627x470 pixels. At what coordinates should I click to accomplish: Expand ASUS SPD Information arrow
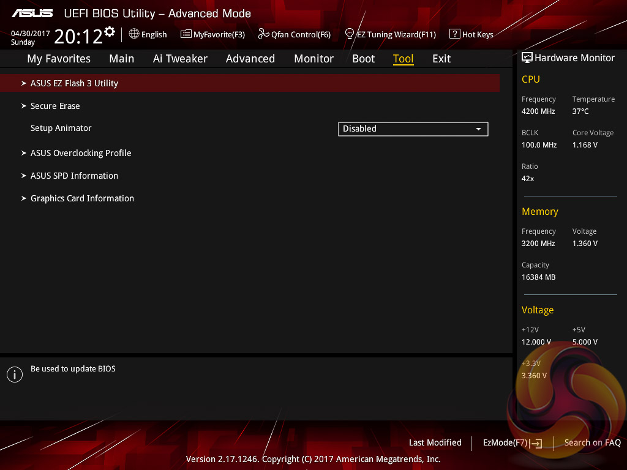(x=24, y=176)
